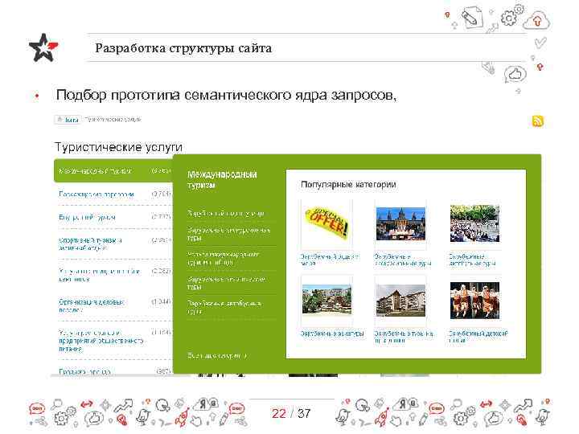Open the category ending with общественного питания

click(x=113, y=340)
